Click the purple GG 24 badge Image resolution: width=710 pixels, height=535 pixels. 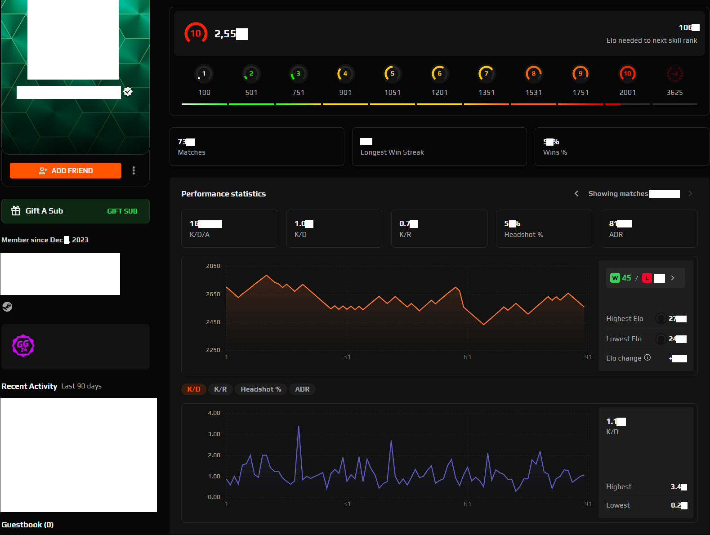click(23, 346)
